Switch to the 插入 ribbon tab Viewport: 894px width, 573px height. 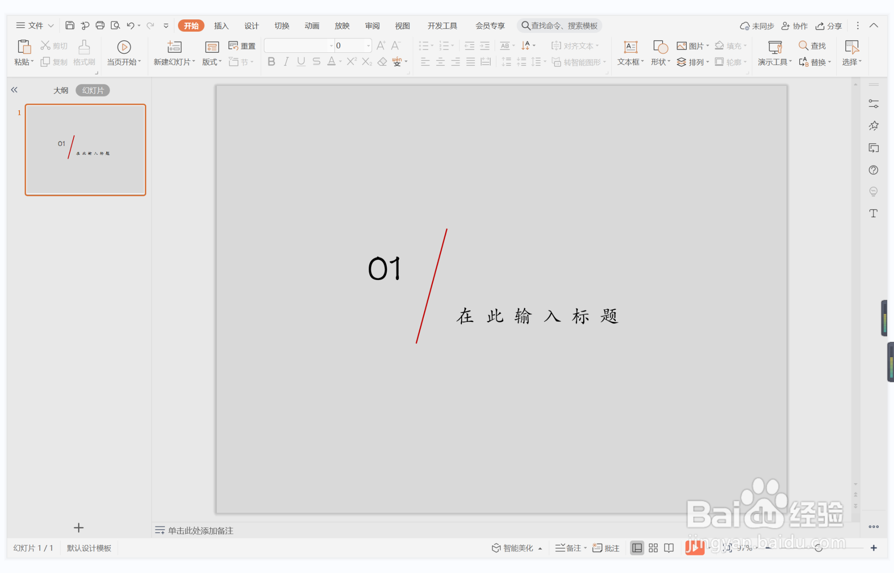tap(221, 26)
